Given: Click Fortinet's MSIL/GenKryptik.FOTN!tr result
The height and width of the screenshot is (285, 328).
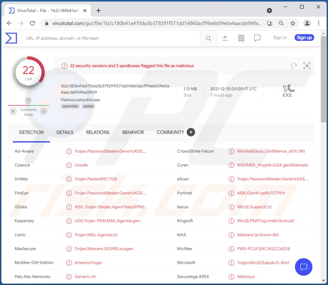Looking at the screenshot, I should (261, 193).
